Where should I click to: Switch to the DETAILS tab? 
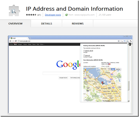(x=46, y=24)
